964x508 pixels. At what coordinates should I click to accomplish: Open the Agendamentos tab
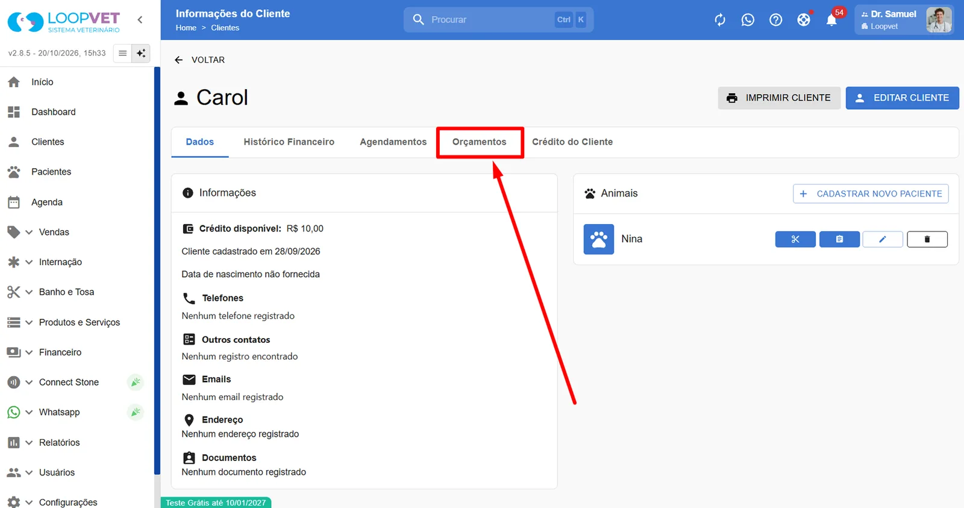click(393, 142)
